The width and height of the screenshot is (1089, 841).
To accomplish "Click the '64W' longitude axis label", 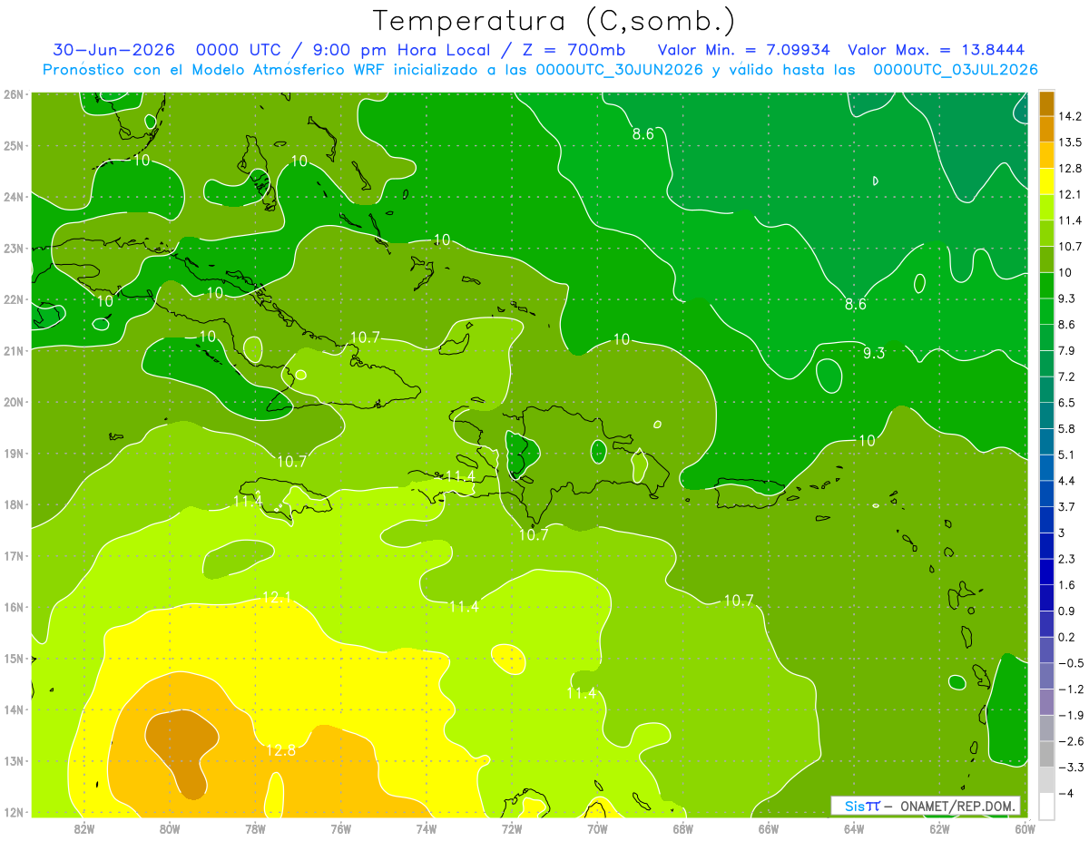I will 854,828.
